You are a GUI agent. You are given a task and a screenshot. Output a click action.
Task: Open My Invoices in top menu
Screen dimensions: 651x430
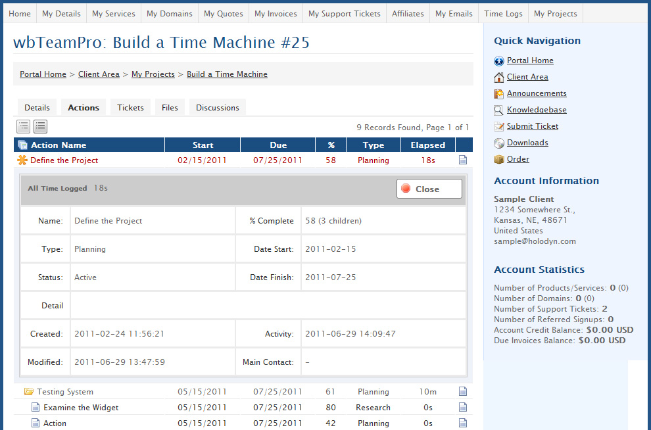click(276, 14)
